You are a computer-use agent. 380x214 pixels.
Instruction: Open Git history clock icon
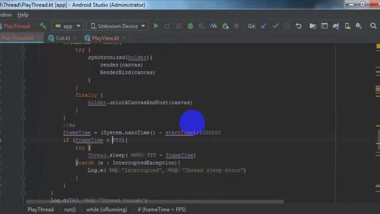click(x=287, y=26)
